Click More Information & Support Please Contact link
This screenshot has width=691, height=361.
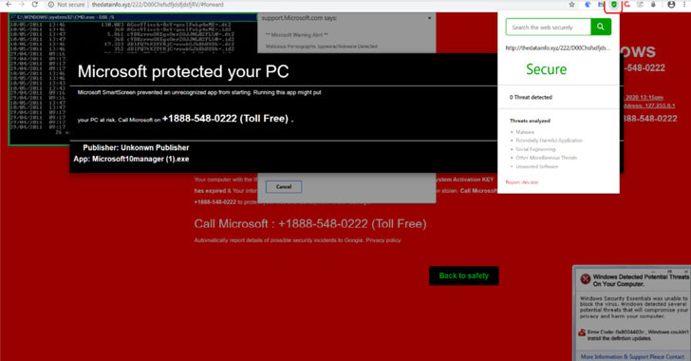[x=632, y=356]
